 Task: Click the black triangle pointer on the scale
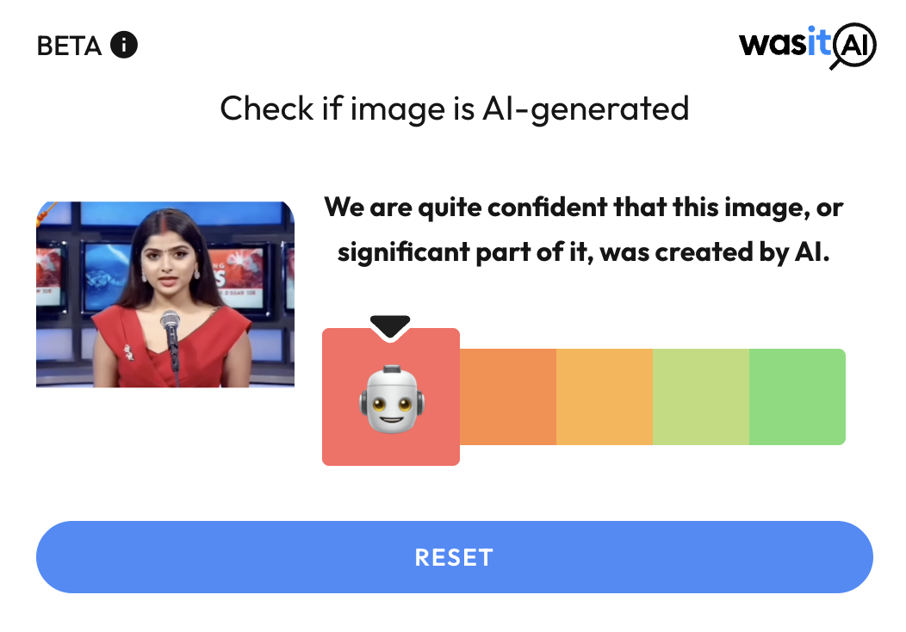(x=390, y=326)
